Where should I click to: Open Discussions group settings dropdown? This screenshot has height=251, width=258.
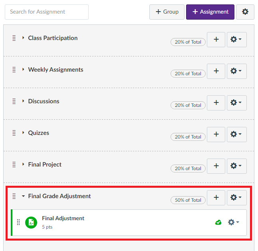pyautogui.click(x=236, y=103)
